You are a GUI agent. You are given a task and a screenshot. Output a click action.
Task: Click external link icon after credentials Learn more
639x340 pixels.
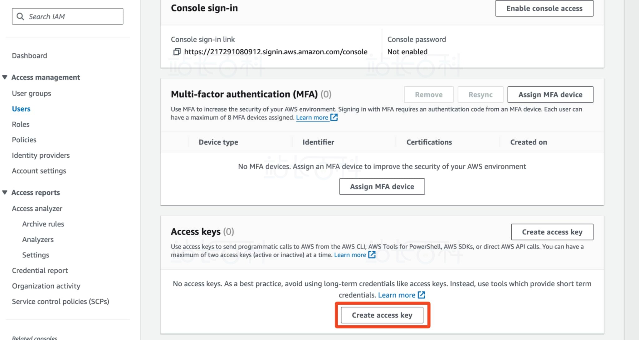[x=421, y=295]
